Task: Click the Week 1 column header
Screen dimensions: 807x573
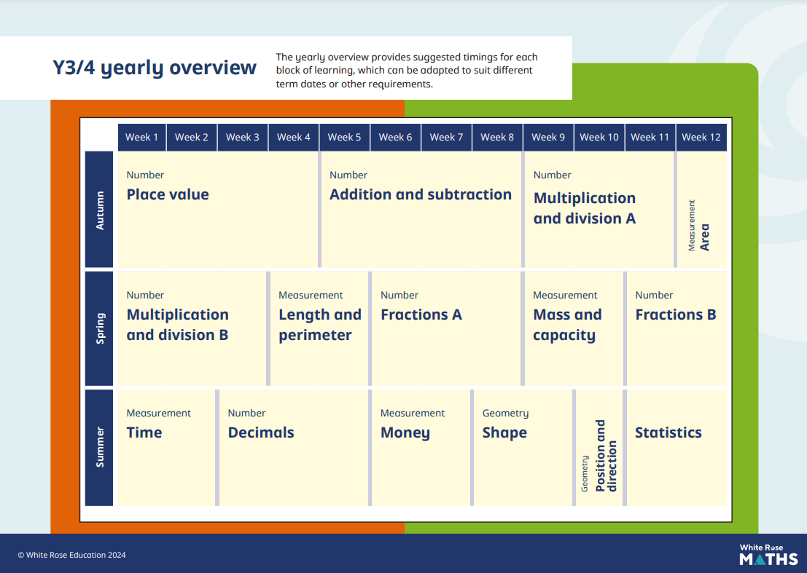Action: tap(141, 137)
